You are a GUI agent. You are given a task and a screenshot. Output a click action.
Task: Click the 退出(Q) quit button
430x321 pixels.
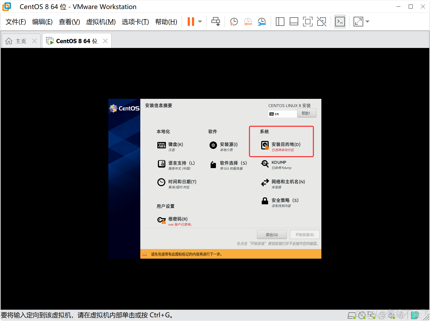click(x=272, y=234)
